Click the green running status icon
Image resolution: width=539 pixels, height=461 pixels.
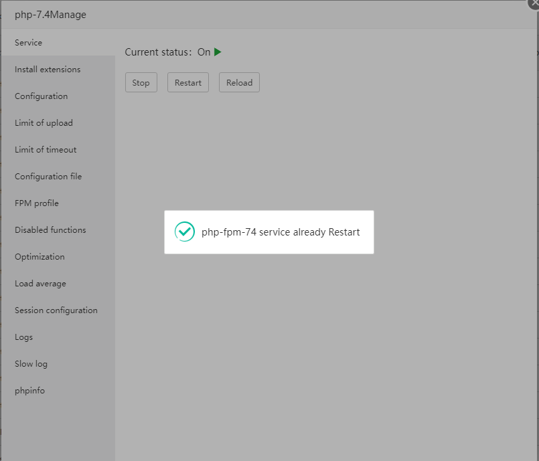[x=218, y=52]
